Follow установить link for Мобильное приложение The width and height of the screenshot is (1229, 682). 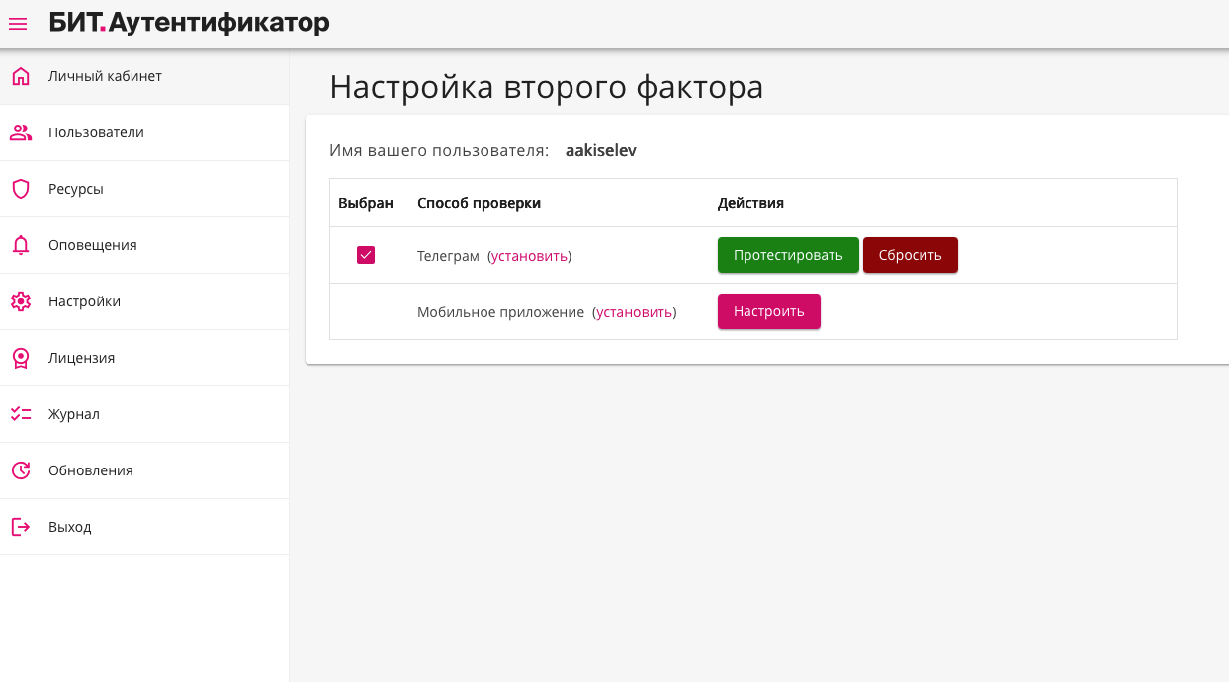pos(634,312)
